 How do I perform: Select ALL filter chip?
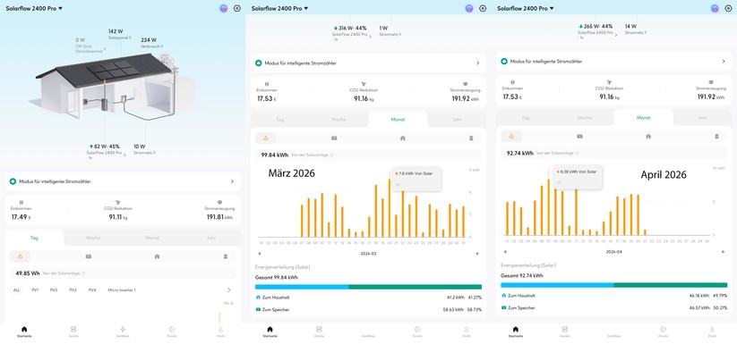tap(17, 290)
